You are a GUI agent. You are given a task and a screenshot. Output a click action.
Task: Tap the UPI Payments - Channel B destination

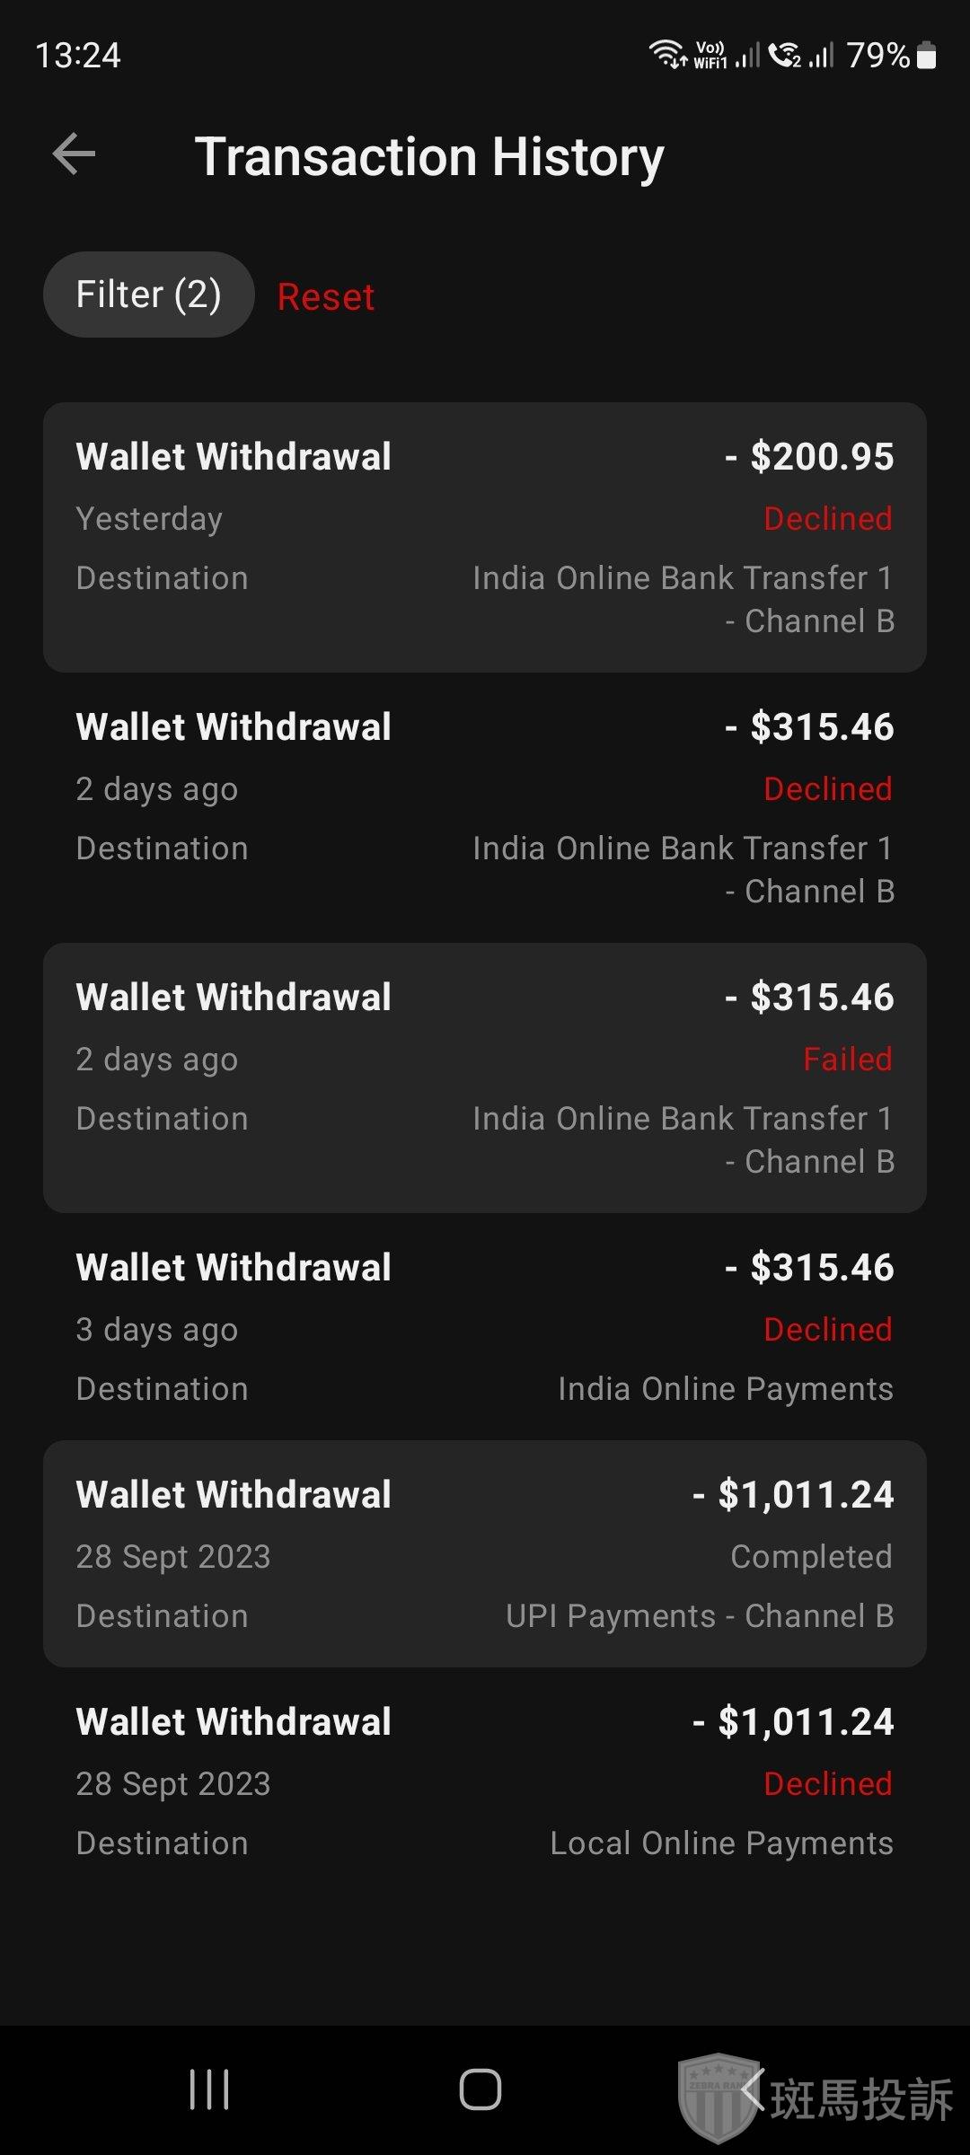point(700,1616)
